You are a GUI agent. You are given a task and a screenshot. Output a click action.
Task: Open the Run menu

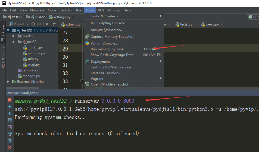pos(79,10)
